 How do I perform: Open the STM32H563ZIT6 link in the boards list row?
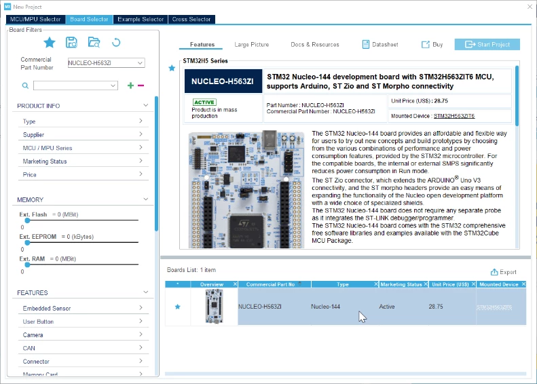[x=494, y=307]
